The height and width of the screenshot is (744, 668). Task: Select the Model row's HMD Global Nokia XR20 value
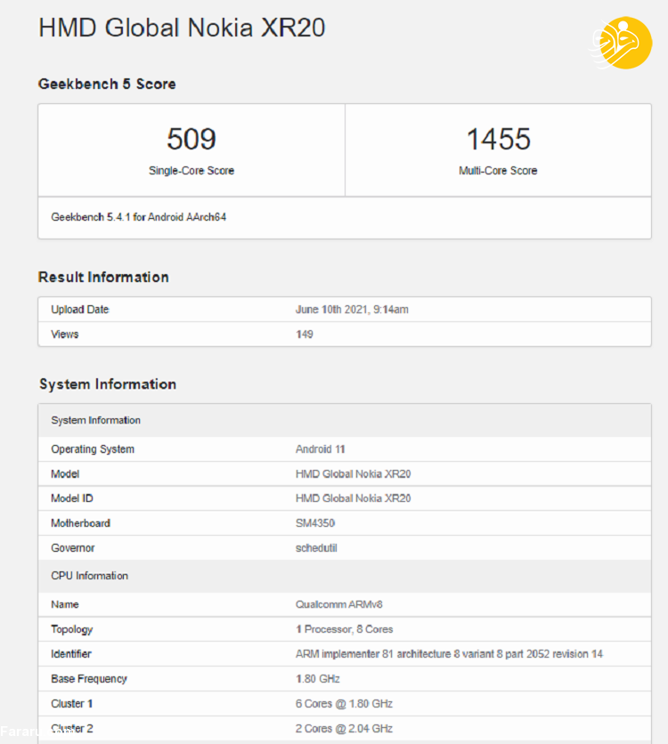[354, 473]
